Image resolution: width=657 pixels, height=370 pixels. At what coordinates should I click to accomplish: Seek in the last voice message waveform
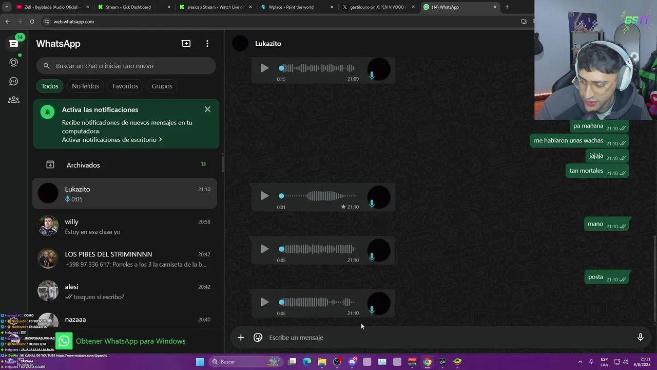pos(318,302)
